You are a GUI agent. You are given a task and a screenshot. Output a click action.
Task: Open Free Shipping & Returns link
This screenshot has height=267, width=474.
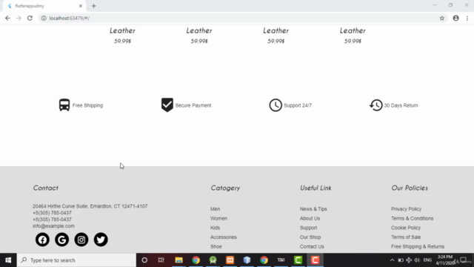[418, 246]
